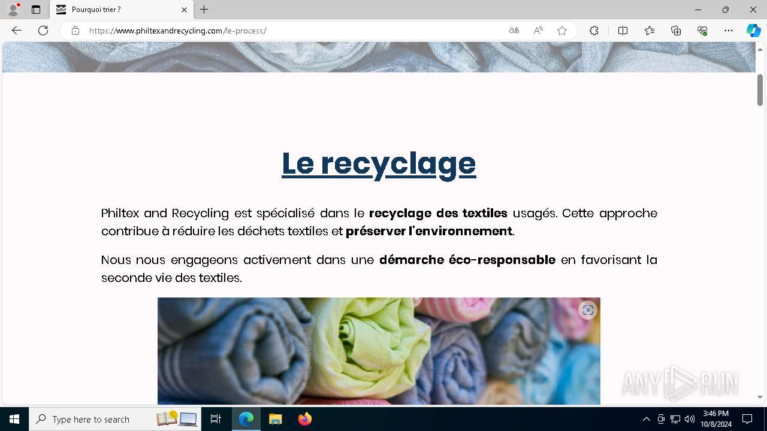Open the translate page icon
The width and height of the screenshot is (767, 431).
pos(514,31)
